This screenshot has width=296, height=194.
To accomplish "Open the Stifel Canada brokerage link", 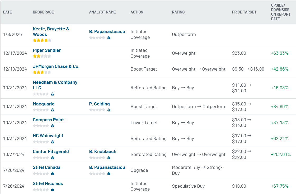I will [x=47, y=167].
